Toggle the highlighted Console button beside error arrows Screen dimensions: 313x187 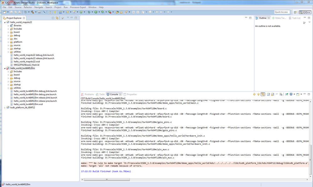263,94
